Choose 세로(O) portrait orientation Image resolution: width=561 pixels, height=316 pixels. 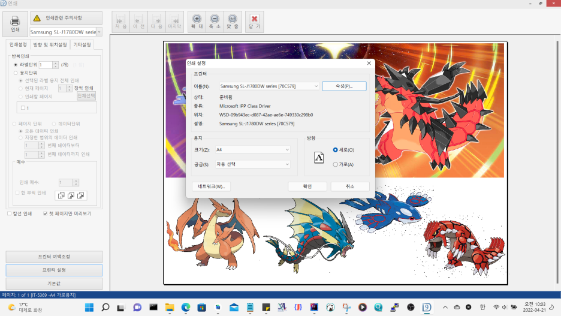335,149
